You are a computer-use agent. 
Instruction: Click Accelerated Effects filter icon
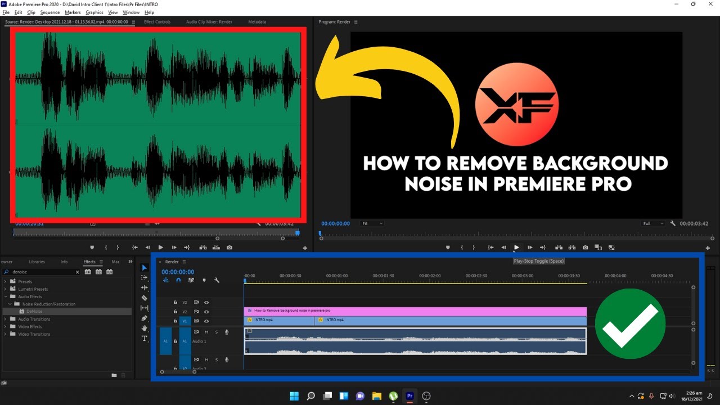pos(88,272)
